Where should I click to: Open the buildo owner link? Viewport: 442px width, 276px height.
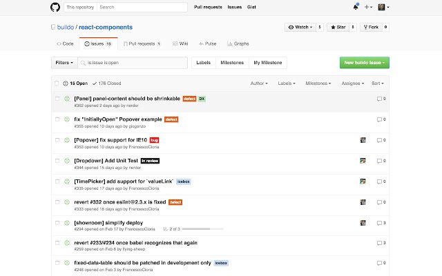66,28
